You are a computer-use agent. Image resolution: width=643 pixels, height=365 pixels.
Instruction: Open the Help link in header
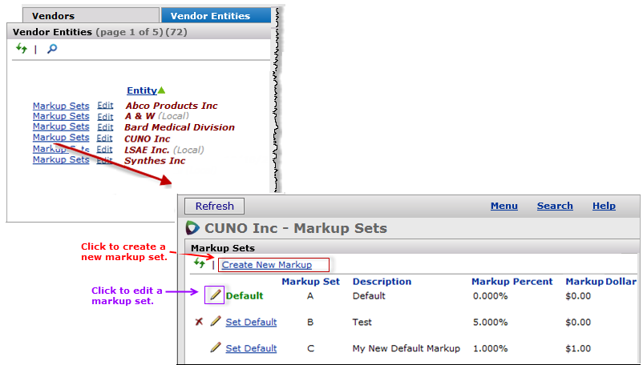pos(604,206)
